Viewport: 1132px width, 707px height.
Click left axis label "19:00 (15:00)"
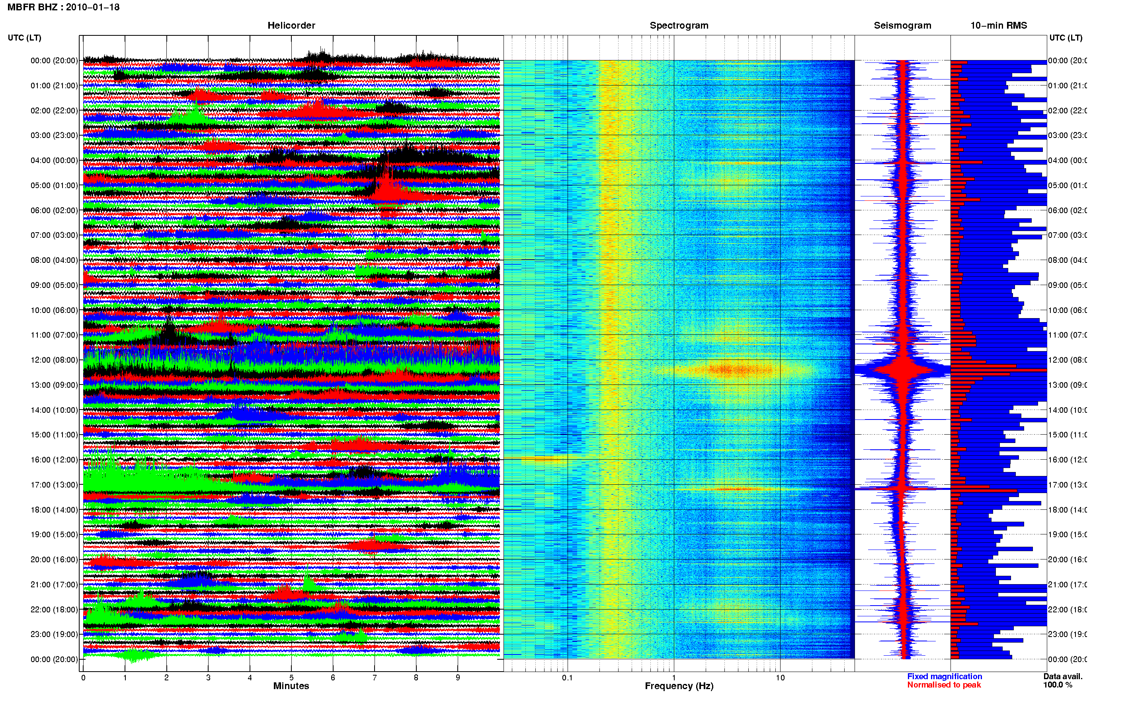pyautogui.click(x=54, y=534)
